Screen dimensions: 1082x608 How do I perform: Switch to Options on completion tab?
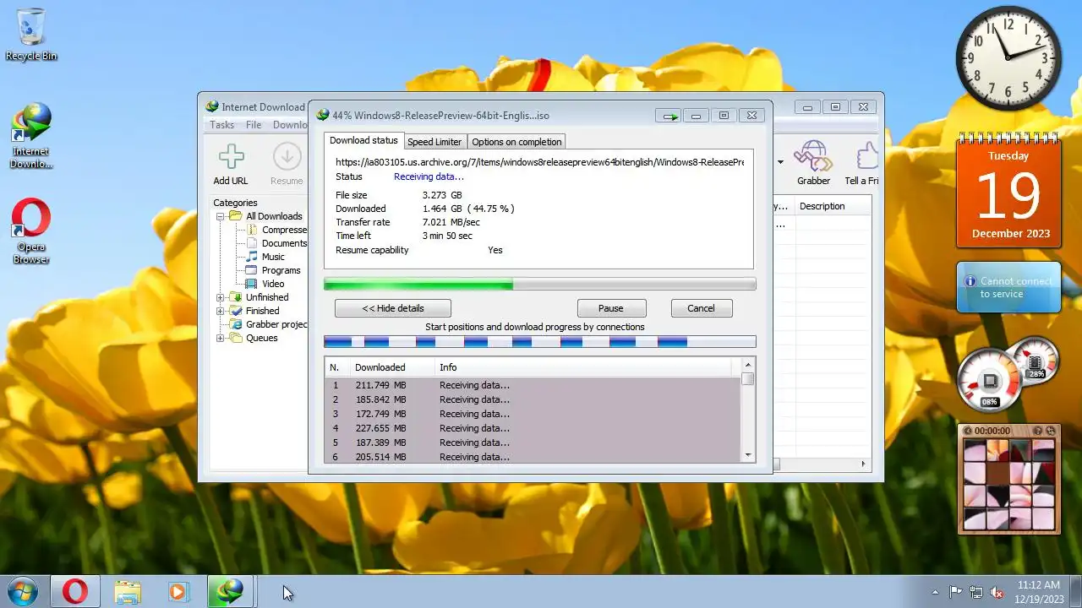(516, 142)
